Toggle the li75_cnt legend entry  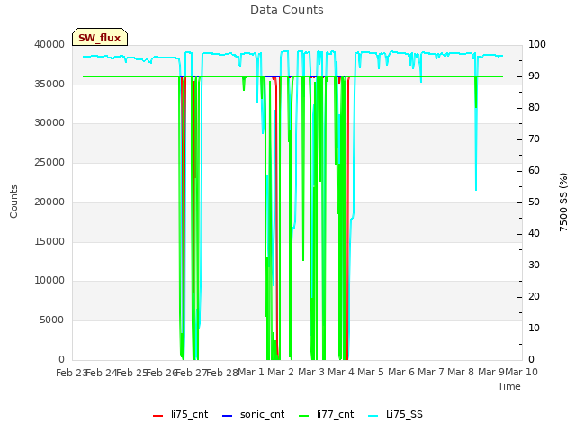180,414
